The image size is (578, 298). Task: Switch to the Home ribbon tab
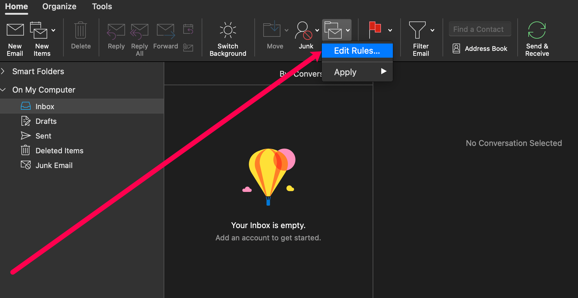click(x=17, y=6)
